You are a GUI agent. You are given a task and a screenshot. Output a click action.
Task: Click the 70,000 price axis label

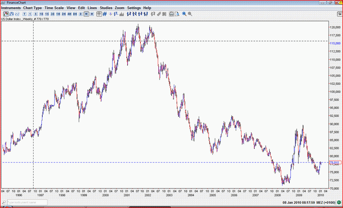pyautogui.click(x=335, y=188)
